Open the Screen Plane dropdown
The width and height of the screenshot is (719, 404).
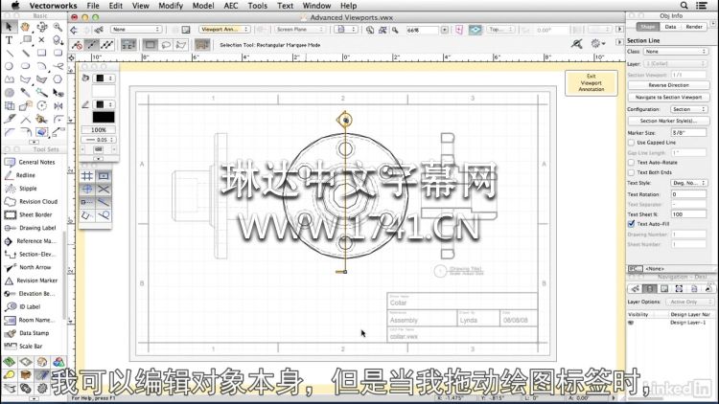click(x=300, y=30)
